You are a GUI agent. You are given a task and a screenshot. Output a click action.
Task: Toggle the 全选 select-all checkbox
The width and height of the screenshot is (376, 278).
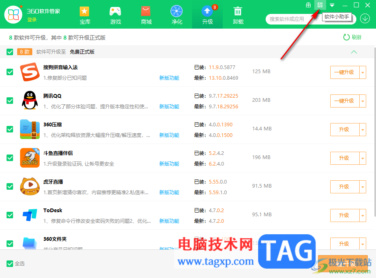10,264
